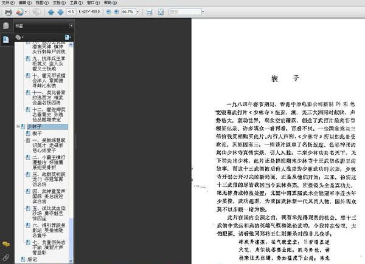Click the create PDF / convert icon
Screen dimensions: 365x264
[20, 12]
